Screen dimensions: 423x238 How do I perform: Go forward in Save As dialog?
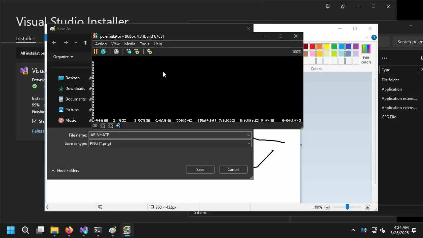[x=65, y=43]
